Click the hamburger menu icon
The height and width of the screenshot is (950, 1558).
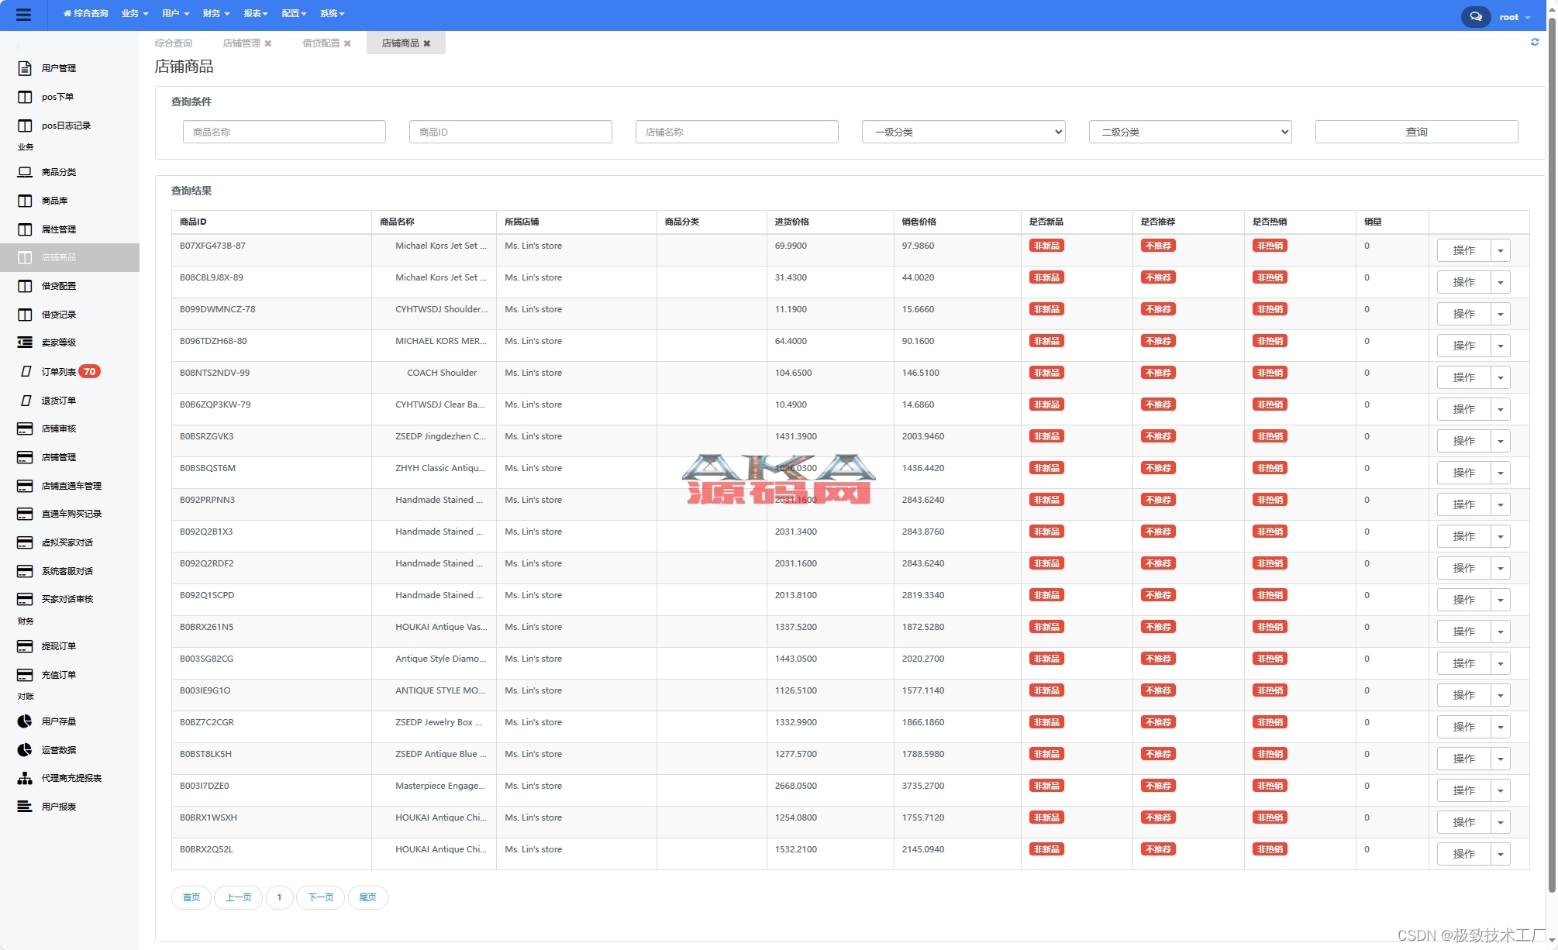[x=23, y=15]
